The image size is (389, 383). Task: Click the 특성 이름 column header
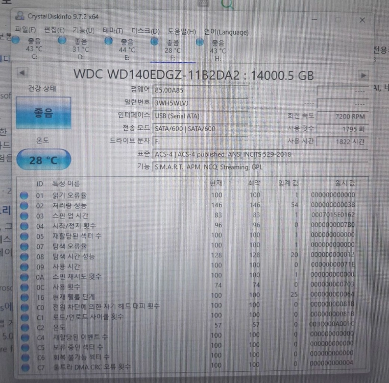pyautogui.click(x=66, y=183)
